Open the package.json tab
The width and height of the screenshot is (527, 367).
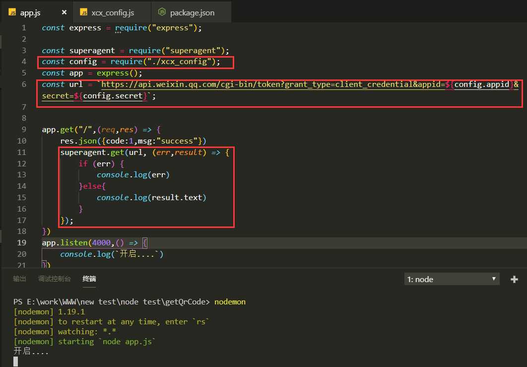point(192,12)
